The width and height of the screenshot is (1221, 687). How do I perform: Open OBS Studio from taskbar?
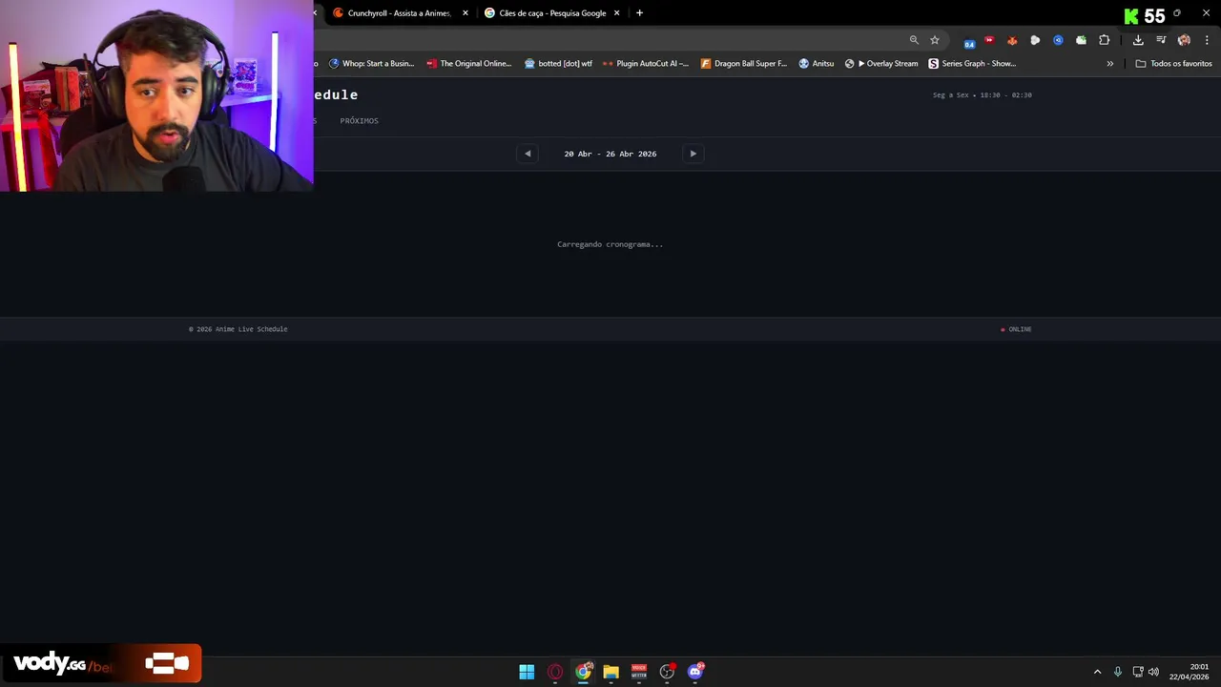coord(667,672)
